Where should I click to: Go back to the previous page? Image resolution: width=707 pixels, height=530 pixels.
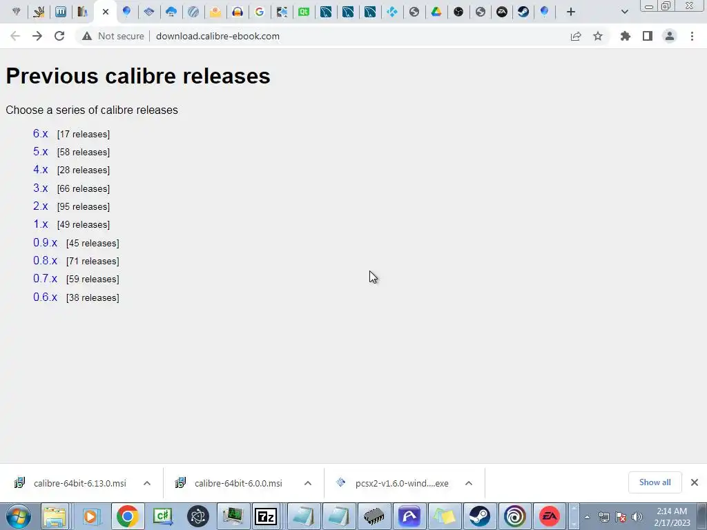(15, 36)
